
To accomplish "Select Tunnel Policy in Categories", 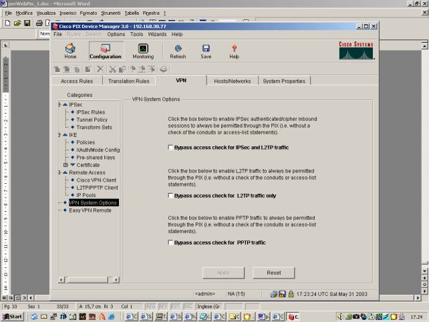I will tap(92, 120).
